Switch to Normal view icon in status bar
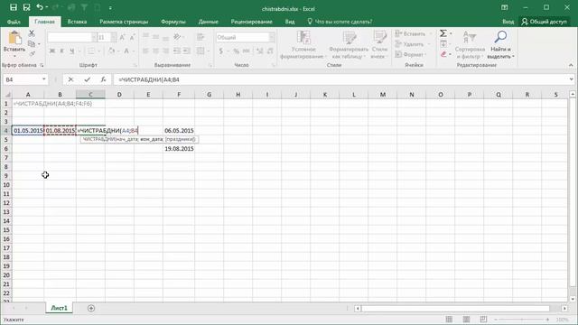This screenshot has width=578, height=325. point(449,320)
